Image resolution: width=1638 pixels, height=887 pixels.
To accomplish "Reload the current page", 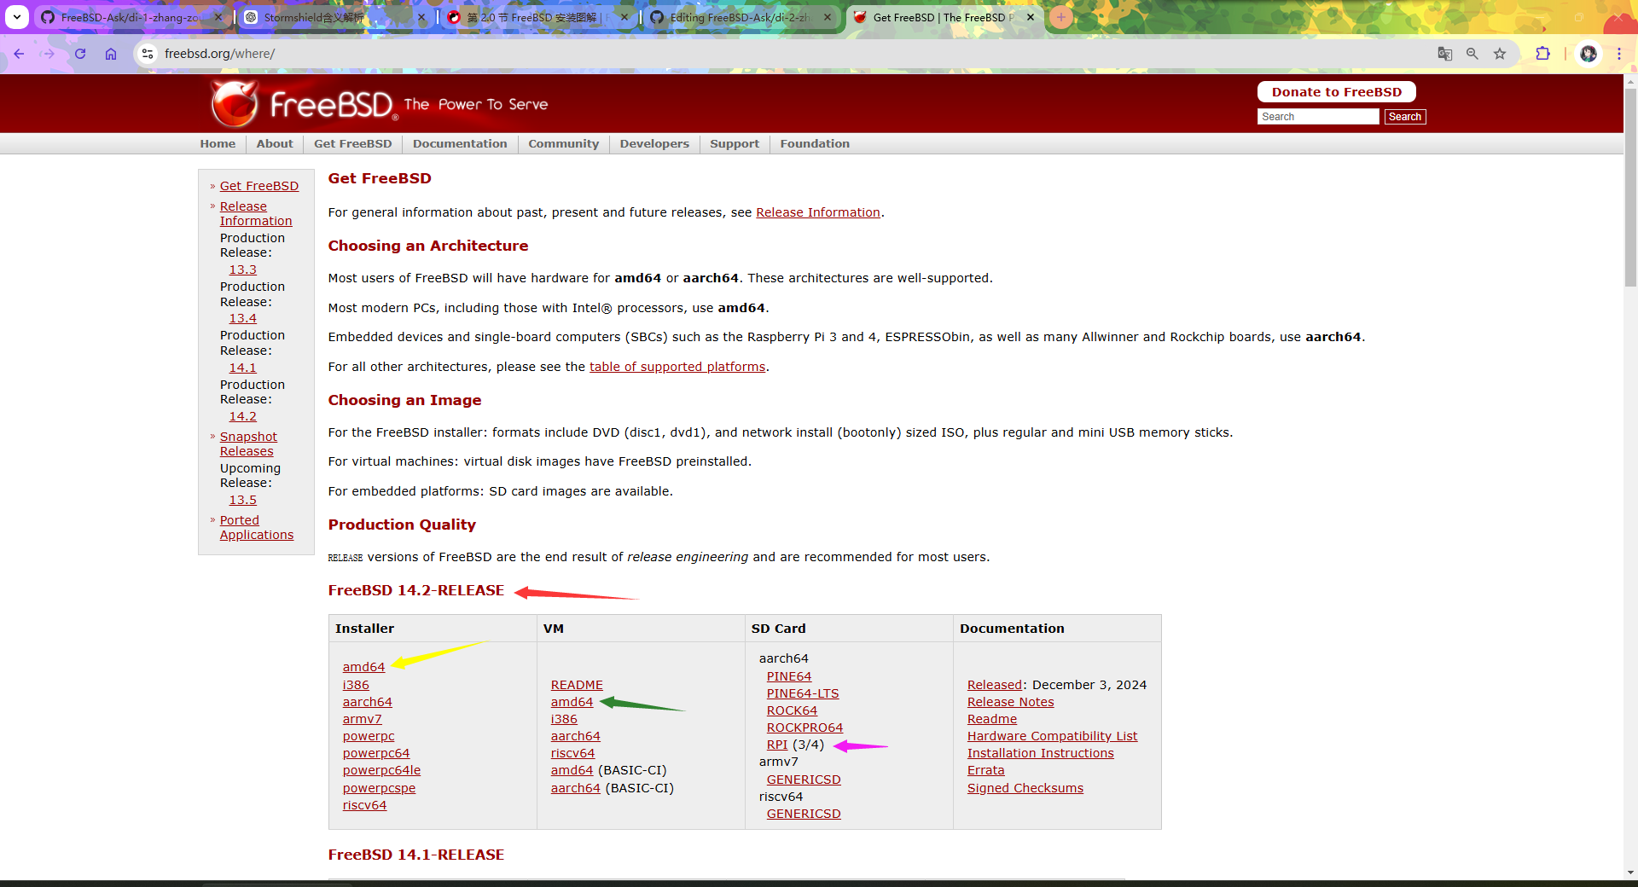I will 80,54.
